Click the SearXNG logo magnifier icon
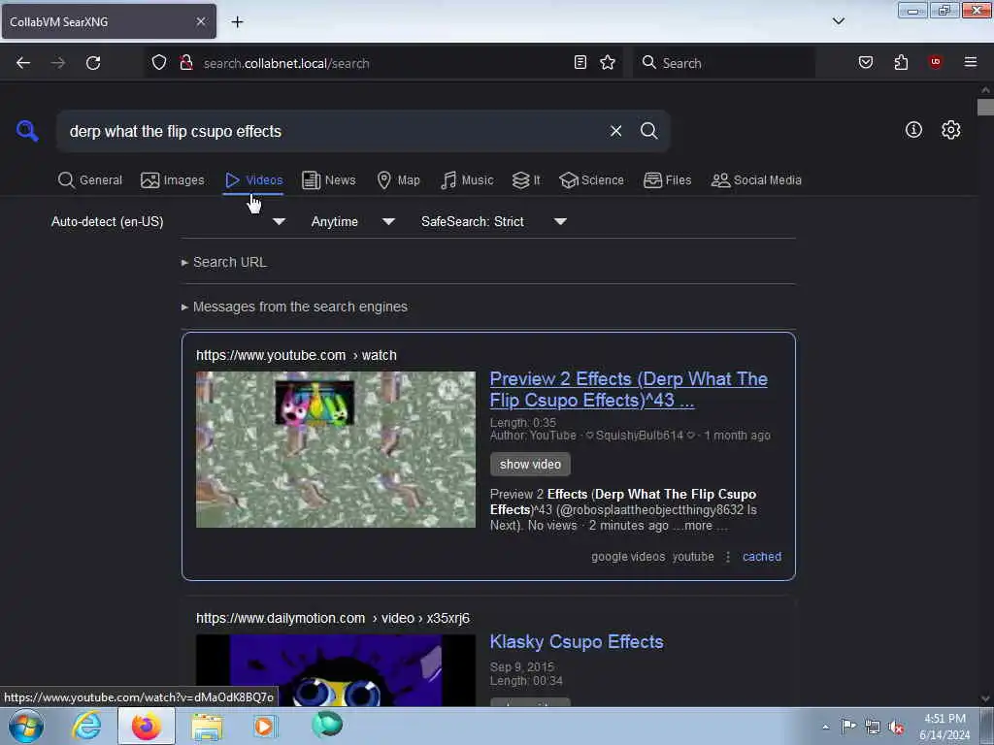This screenshot has width=994, height=745. point(27,131)
